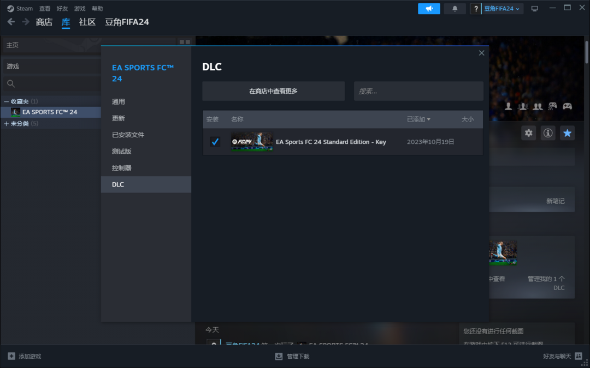Click the grid view icon beside 主页
Screen dimensions: 590x368
185,42
